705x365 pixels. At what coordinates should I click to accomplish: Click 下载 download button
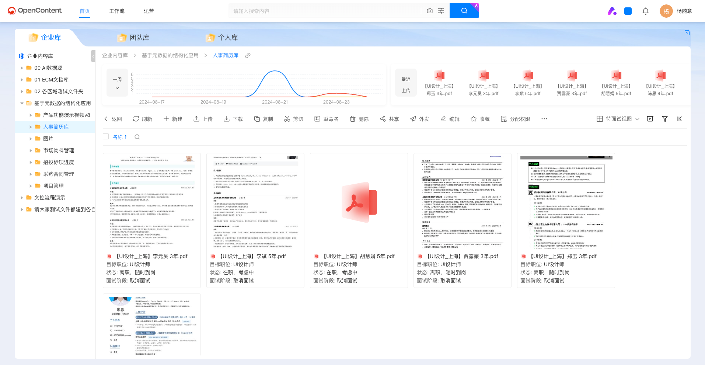(233, 119)
